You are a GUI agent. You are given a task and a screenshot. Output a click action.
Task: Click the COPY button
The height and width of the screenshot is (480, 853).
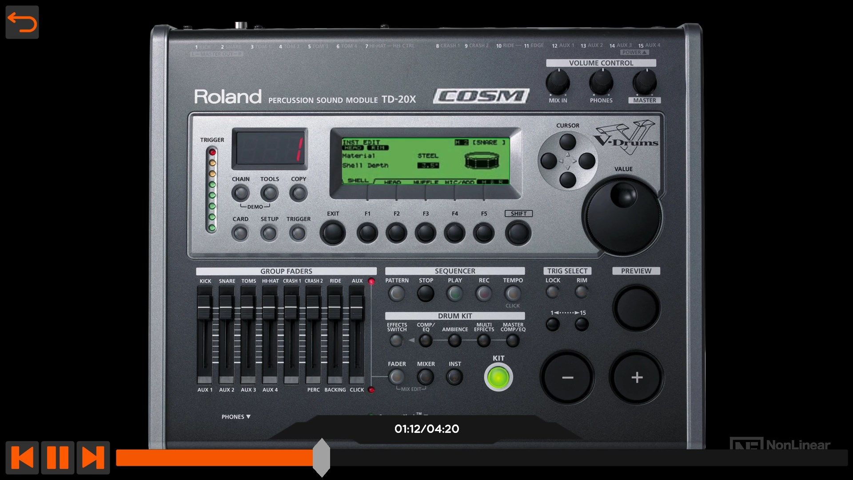click(x=298, y=193)
